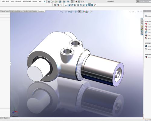Open the Static 1 study tab

pyautogui.click(x=6, y=118)
